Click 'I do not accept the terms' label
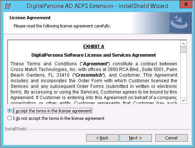Screen dimensions: 195x148 pyautogui.click(x=59, y=118)
